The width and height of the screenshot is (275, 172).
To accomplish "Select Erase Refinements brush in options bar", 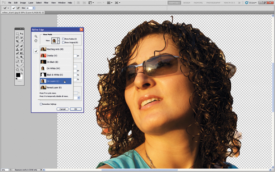I will [x=18, y=8].
